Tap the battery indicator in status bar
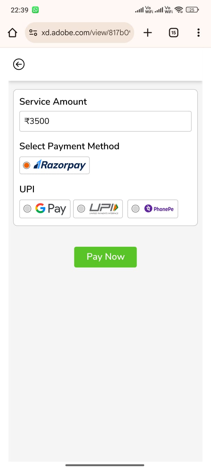The image size is (211, 470). [192, 10]
